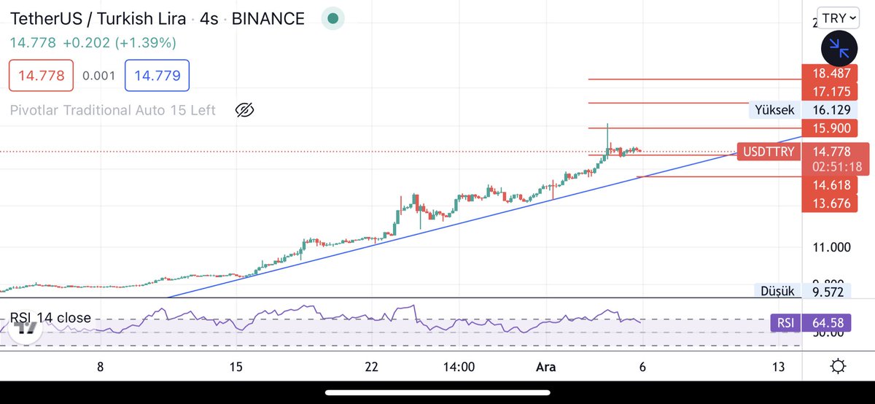875x404 pixels.
Task: Open the TRY currency dropdown
Action: point(839,18)
